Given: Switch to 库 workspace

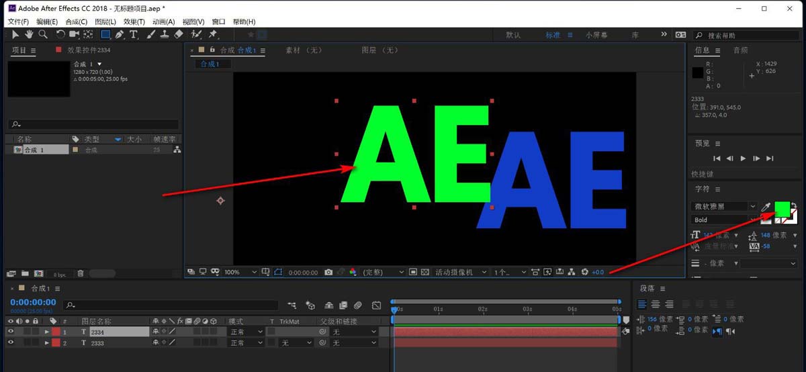Looking at the screenshot, I should (x=635, y=35).
